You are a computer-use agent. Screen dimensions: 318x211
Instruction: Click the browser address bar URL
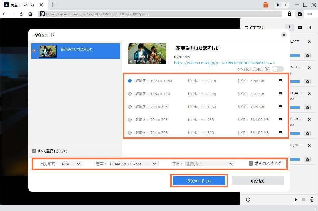[x=160, y=14]
